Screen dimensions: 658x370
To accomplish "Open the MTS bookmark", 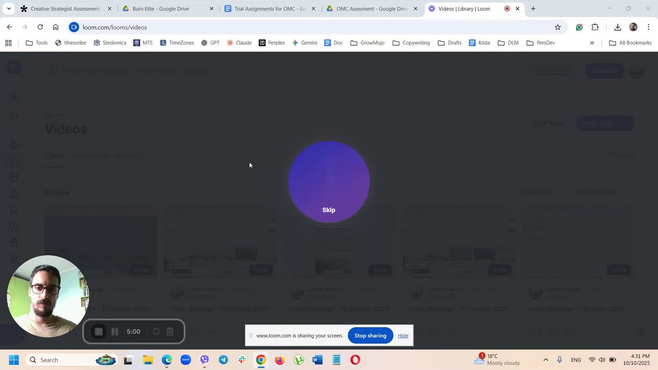I will click(143, 43).
